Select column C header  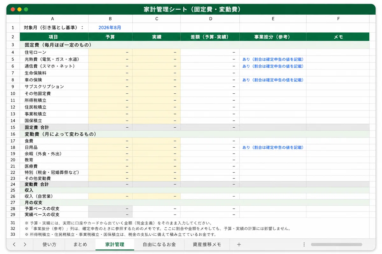157,19
